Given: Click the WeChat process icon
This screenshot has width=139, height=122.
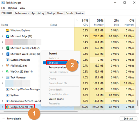Looking at the screenshot, I should click(8, 71).
